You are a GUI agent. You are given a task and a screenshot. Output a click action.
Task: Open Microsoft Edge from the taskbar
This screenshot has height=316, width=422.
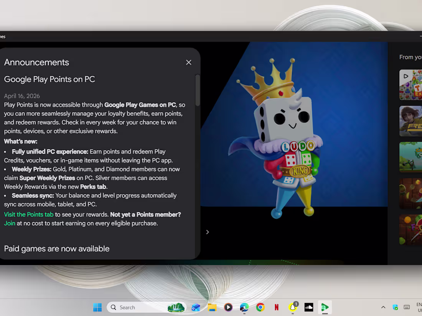[x=244, y=308]
